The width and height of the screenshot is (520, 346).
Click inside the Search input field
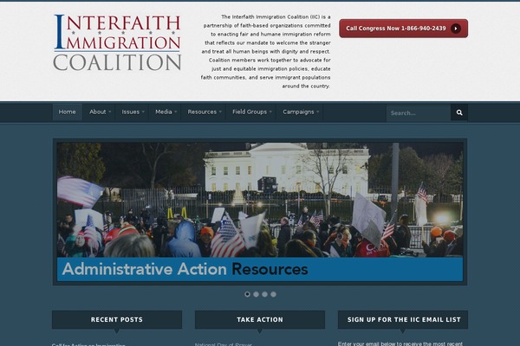(x=419, y=113)
